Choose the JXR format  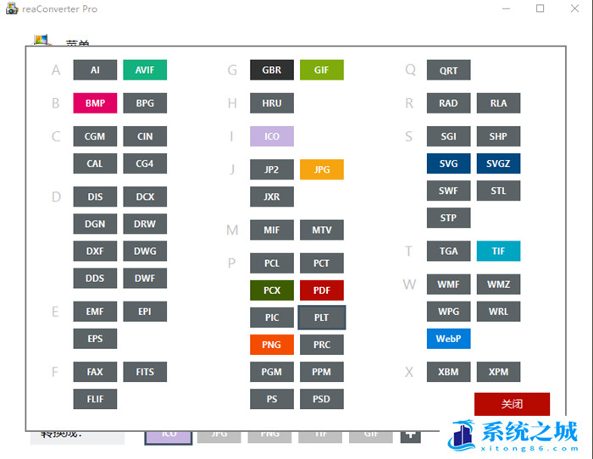click(x=272, y=197)
